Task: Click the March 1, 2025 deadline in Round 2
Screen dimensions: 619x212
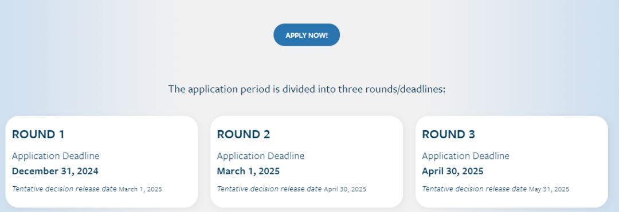Action: (x=248, y=171)
